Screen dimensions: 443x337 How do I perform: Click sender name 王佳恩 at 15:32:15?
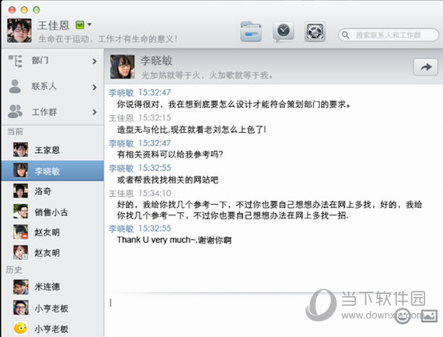(121, 118)
